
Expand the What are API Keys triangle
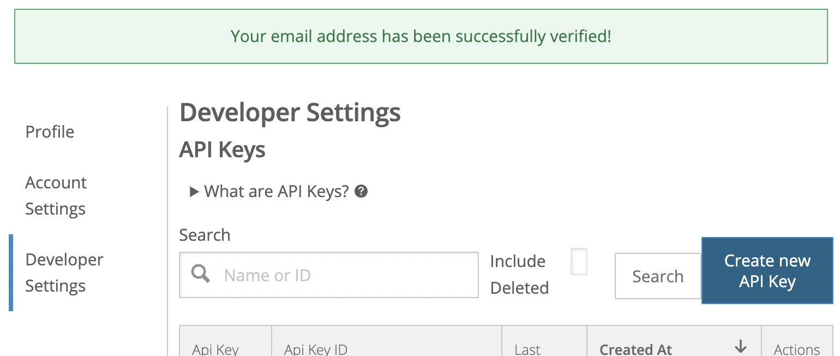point(194,192)
